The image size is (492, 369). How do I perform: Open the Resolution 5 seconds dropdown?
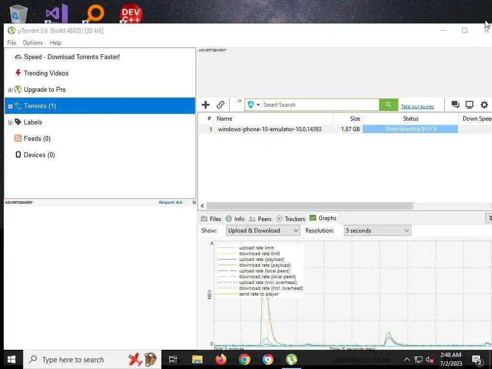[x=378, y=231]
